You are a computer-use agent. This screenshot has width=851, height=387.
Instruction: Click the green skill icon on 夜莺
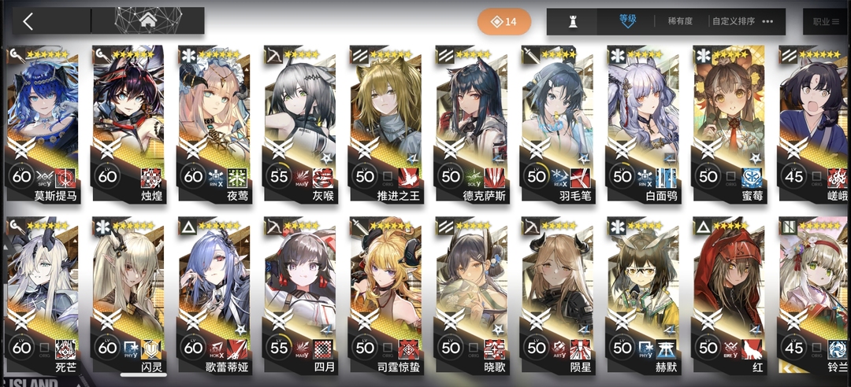[x=236, y=177]
